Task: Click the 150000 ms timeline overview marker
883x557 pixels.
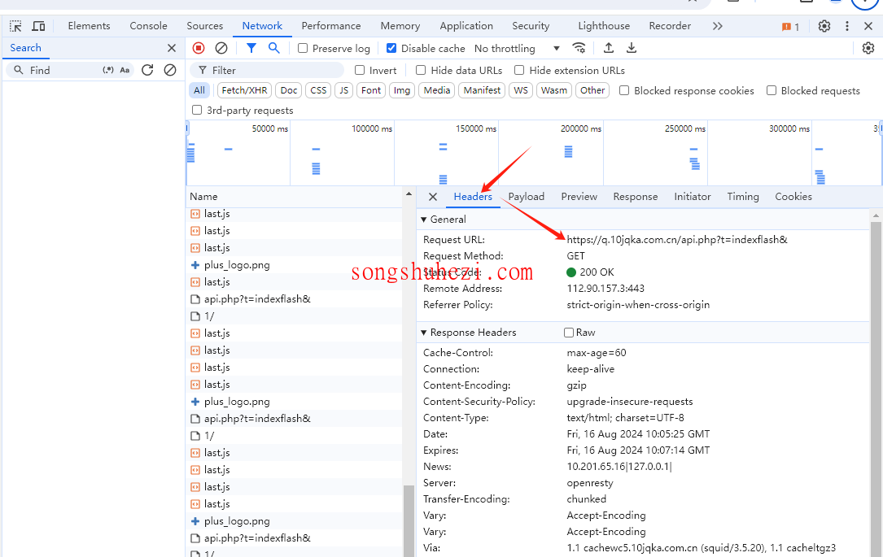Action: pyautogui.click(x=475, y=128)
